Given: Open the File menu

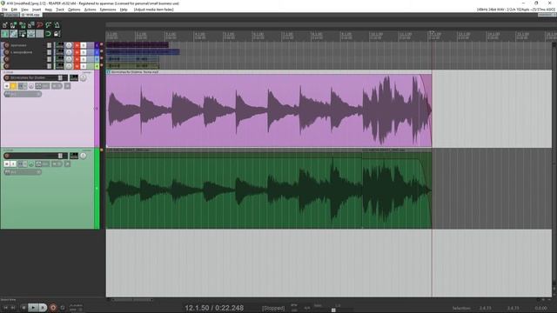Looking at the screenshot, I should click(4, 10).
